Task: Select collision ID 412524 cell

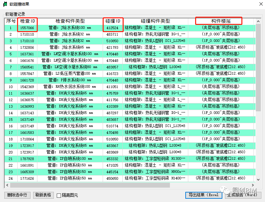Action: (x=113, y=28)
